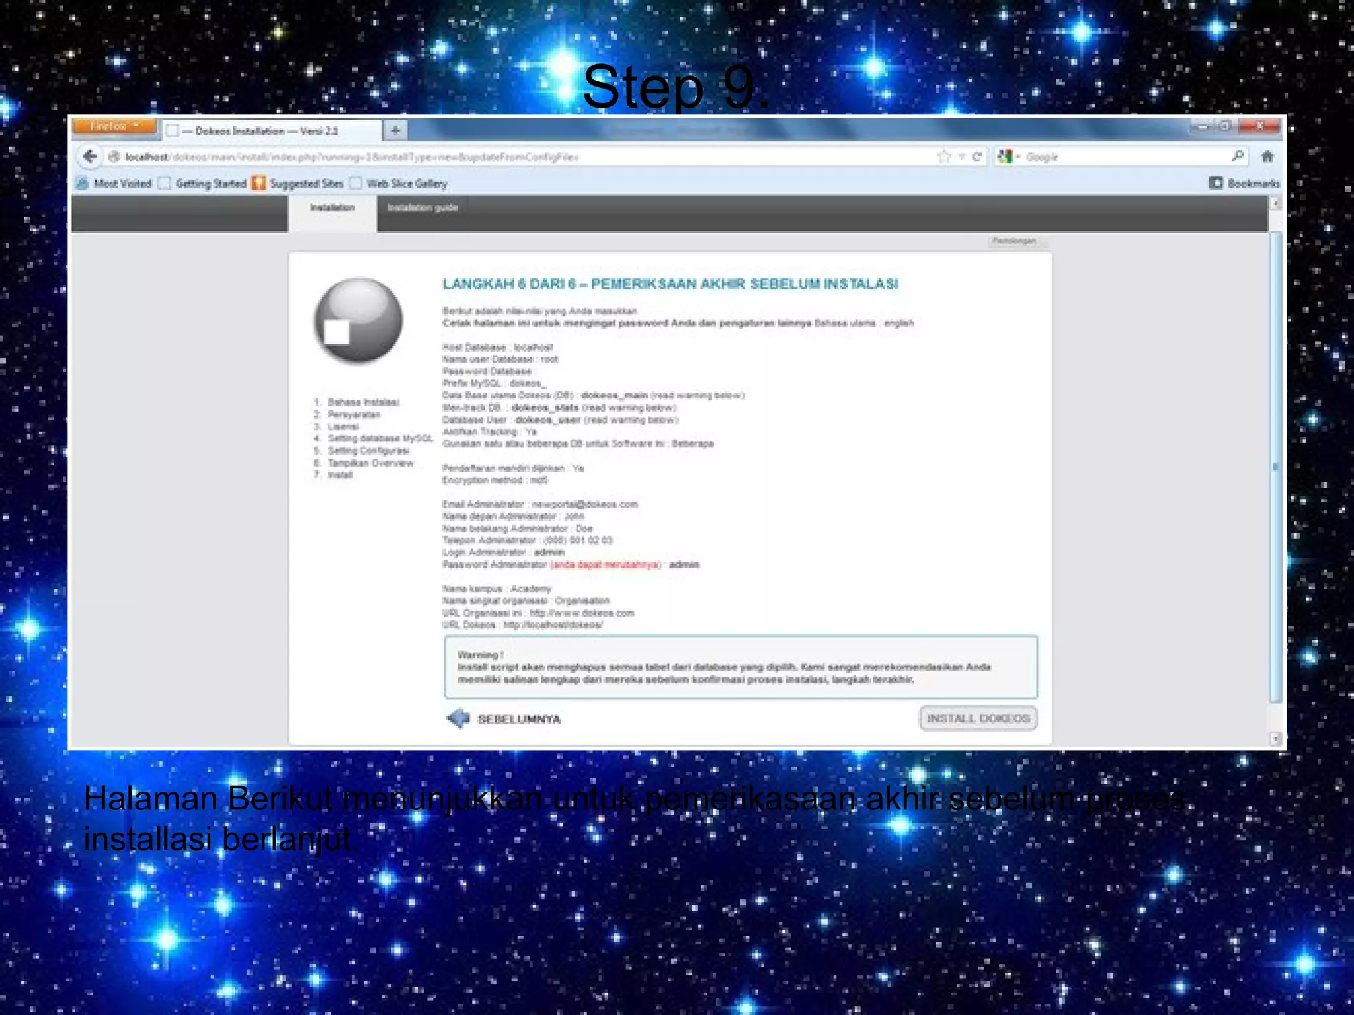Click the scrollbar down arrow

tap(1276, 738)
